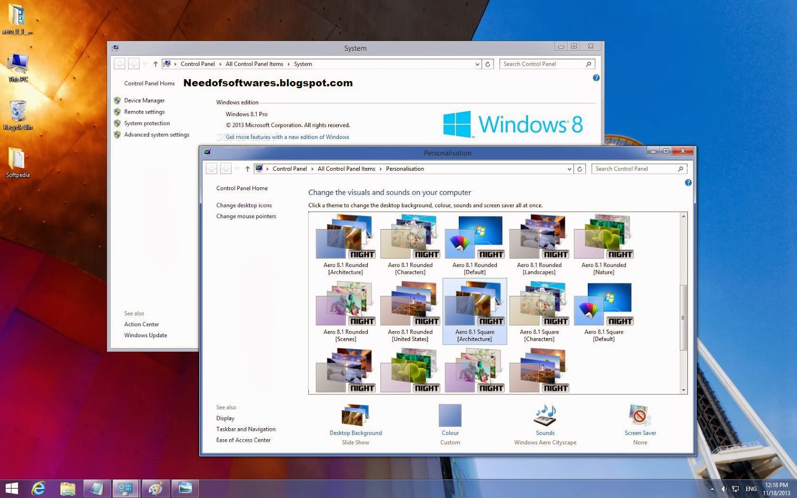This screenshot has height=498, width=797.
Task: Click Control Panel in System window breadcrumb
Action: (198, 64)
